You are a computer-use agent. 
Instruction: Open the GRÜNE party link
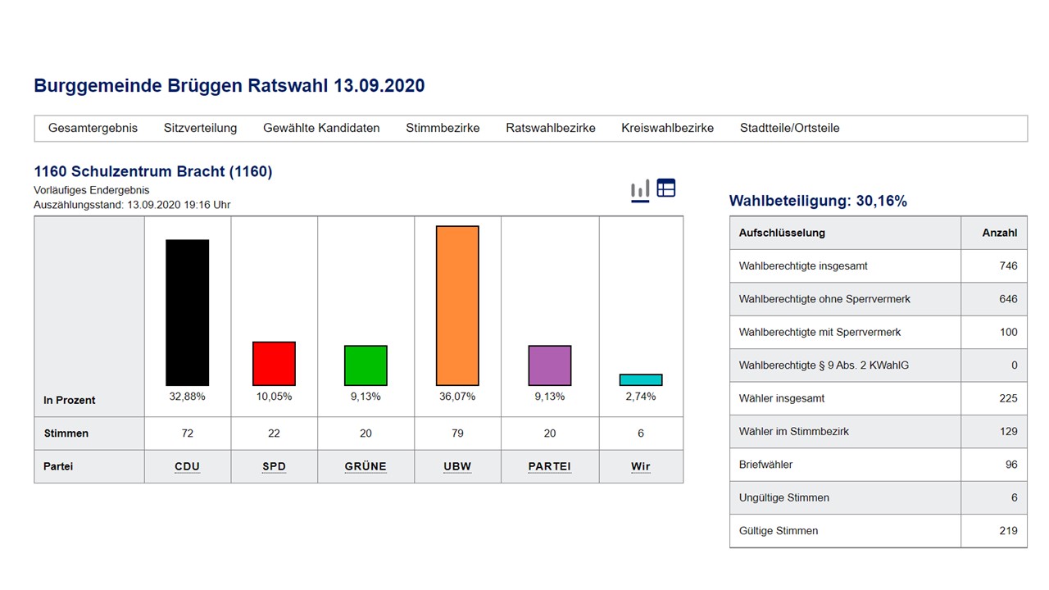click(366, 466)
